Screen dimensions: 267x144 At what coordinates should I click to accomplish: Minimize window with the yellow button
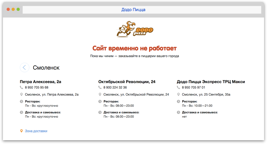[13, 9]
